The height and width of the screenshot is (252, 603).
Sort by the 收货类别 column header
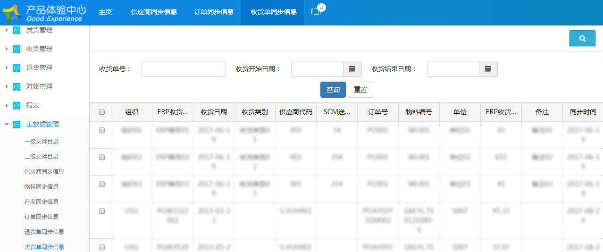(x=255, y=112)
